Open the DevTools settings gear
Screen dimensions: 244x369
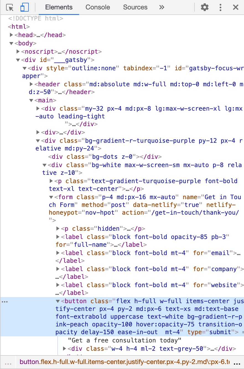(204, 7)
